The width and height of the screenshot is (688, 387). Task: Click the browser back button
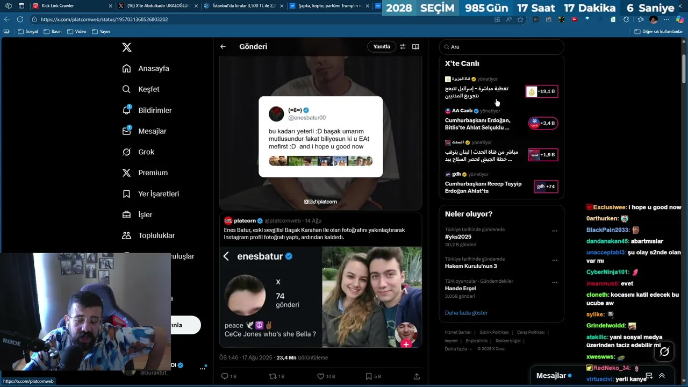pos(7,19)
